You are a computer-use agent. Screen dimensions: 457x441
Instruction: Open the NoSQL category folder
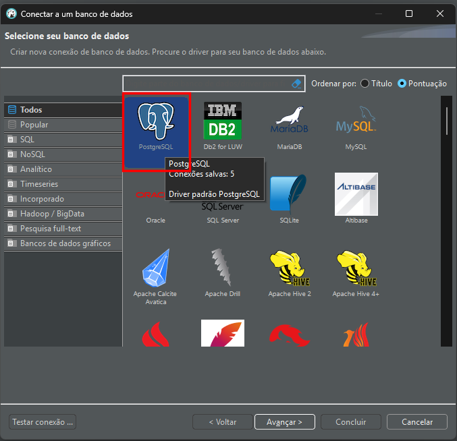coord(31,154)
